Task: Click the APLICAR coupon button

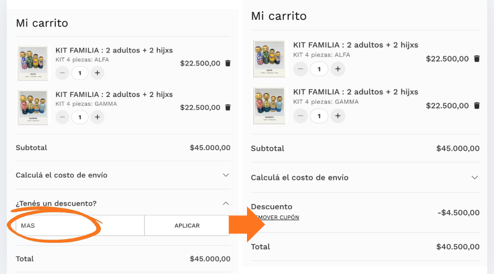Action: [x=187, y=226]
